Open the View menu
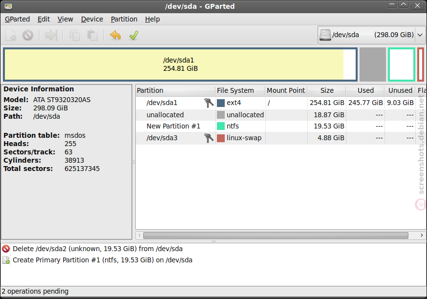 tap(65, 19)
